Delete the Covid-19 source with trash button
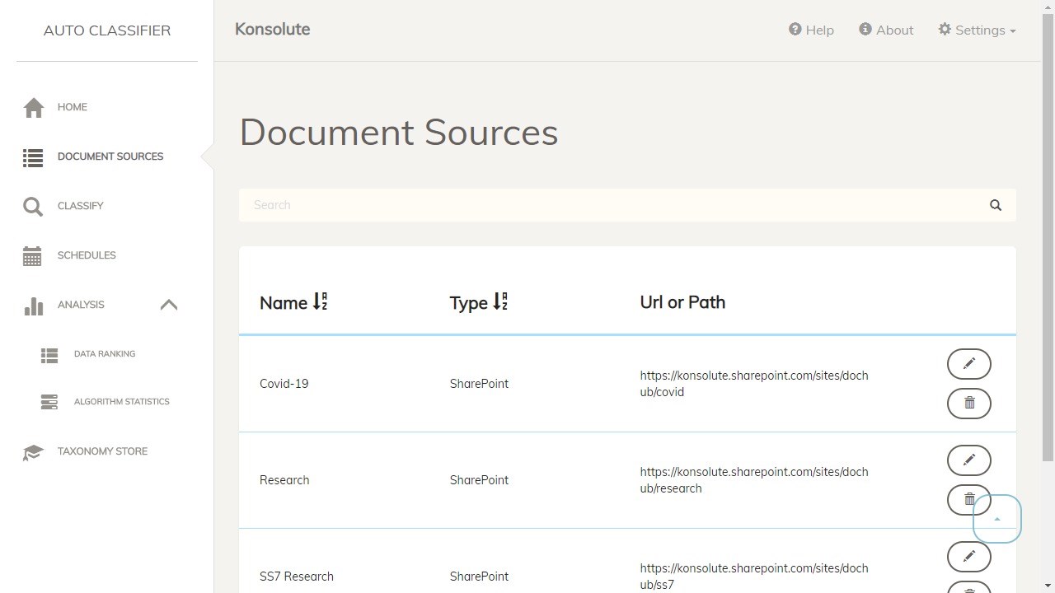Screen dimensions: 1055x593 click(969, 403)
